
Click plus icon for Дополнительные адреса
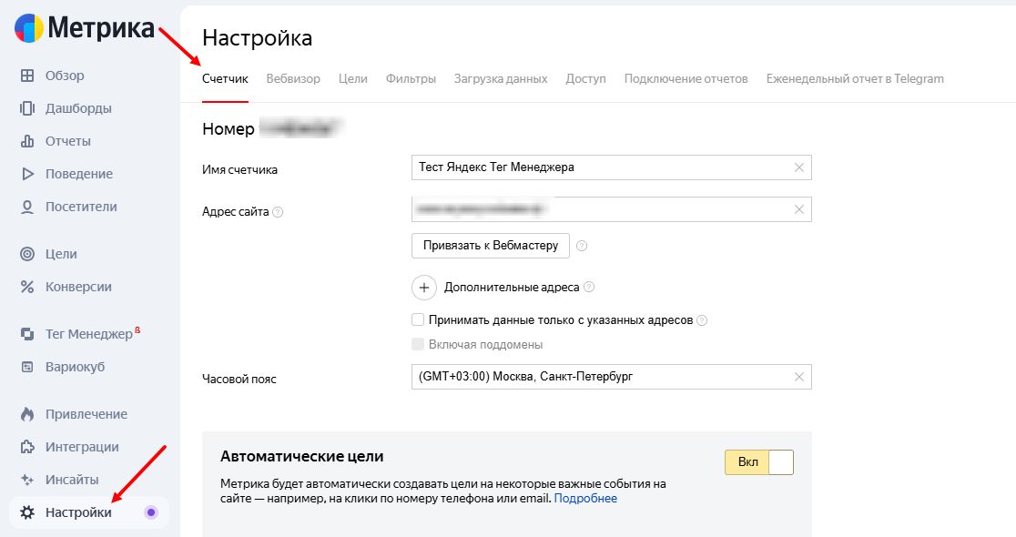[424, 287]
